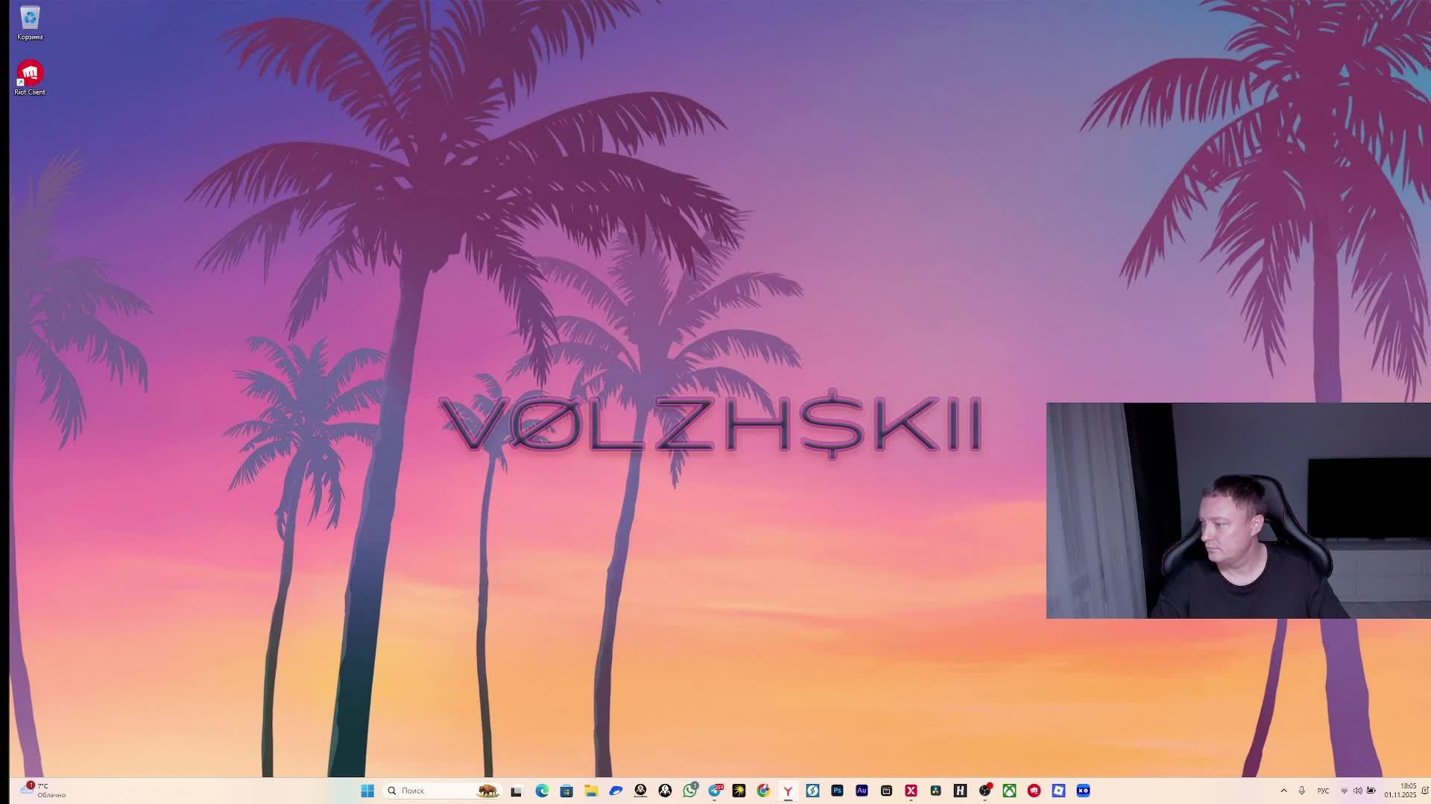Open Adobe Audition from taskbar
The width and height of the screenshot is (1431, 804).
(862, 791)
